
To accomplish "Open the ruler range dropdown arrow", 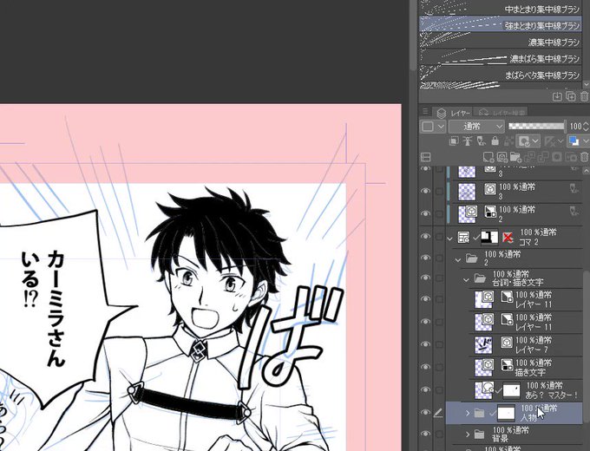I will click(560, 141).
